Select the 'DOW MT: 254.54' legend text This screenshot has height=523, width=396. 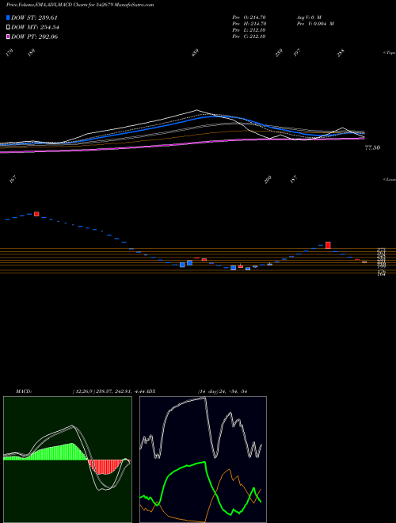point(35,28)
